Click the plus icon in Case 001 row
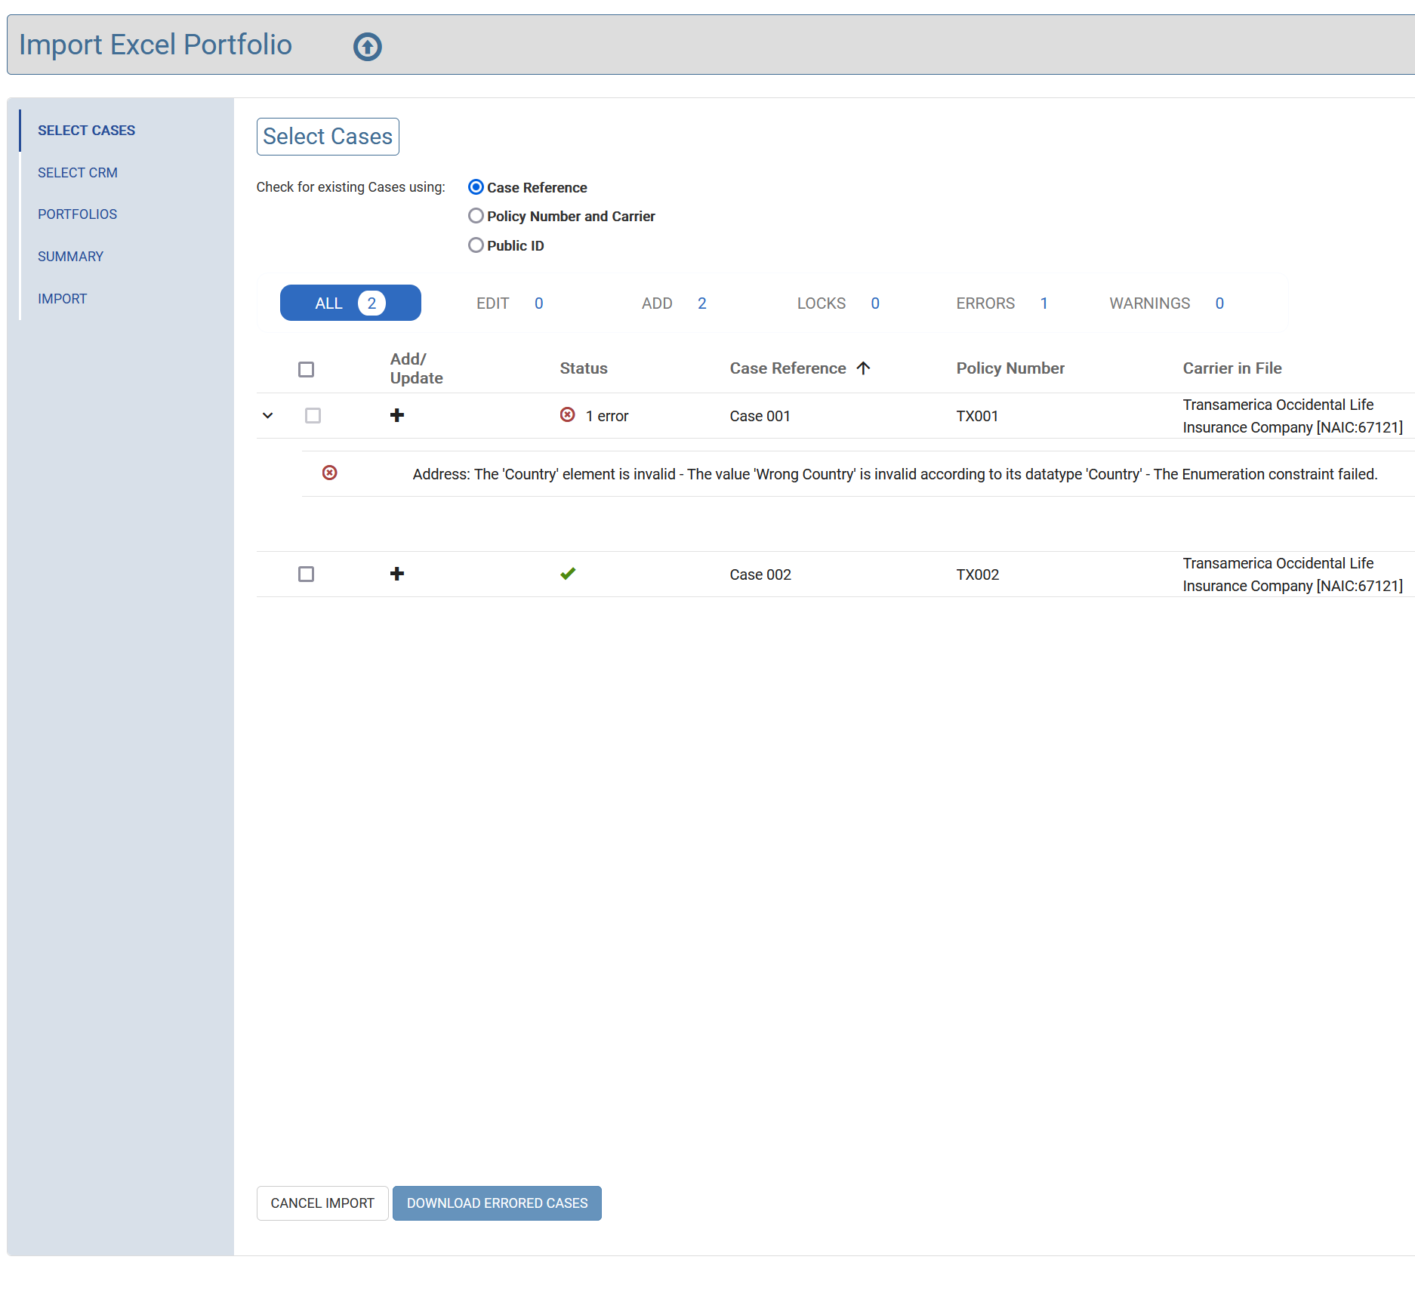The image size is (1415, 1309). coord(397,415)
